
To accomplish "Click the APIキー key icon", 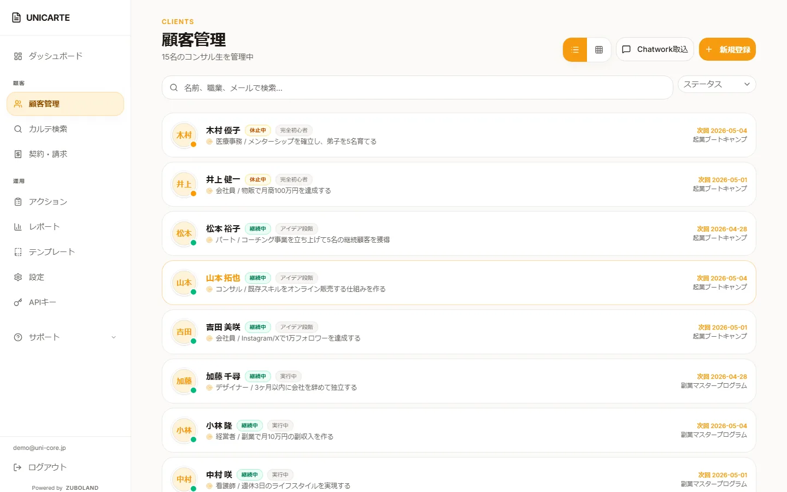I will 18,302.
